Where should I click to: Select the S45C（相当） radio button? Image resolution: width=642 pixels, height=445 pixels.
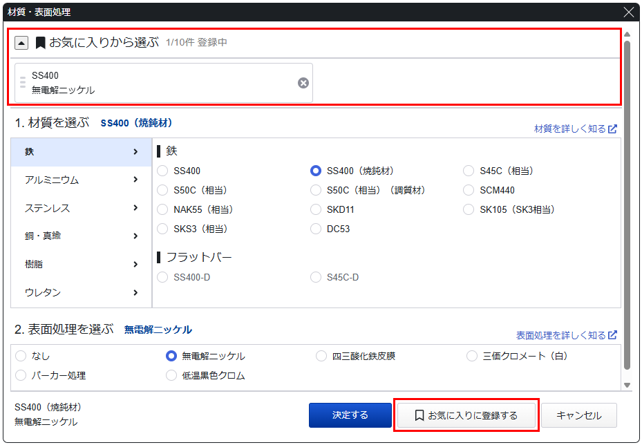[x=469, y=171]
